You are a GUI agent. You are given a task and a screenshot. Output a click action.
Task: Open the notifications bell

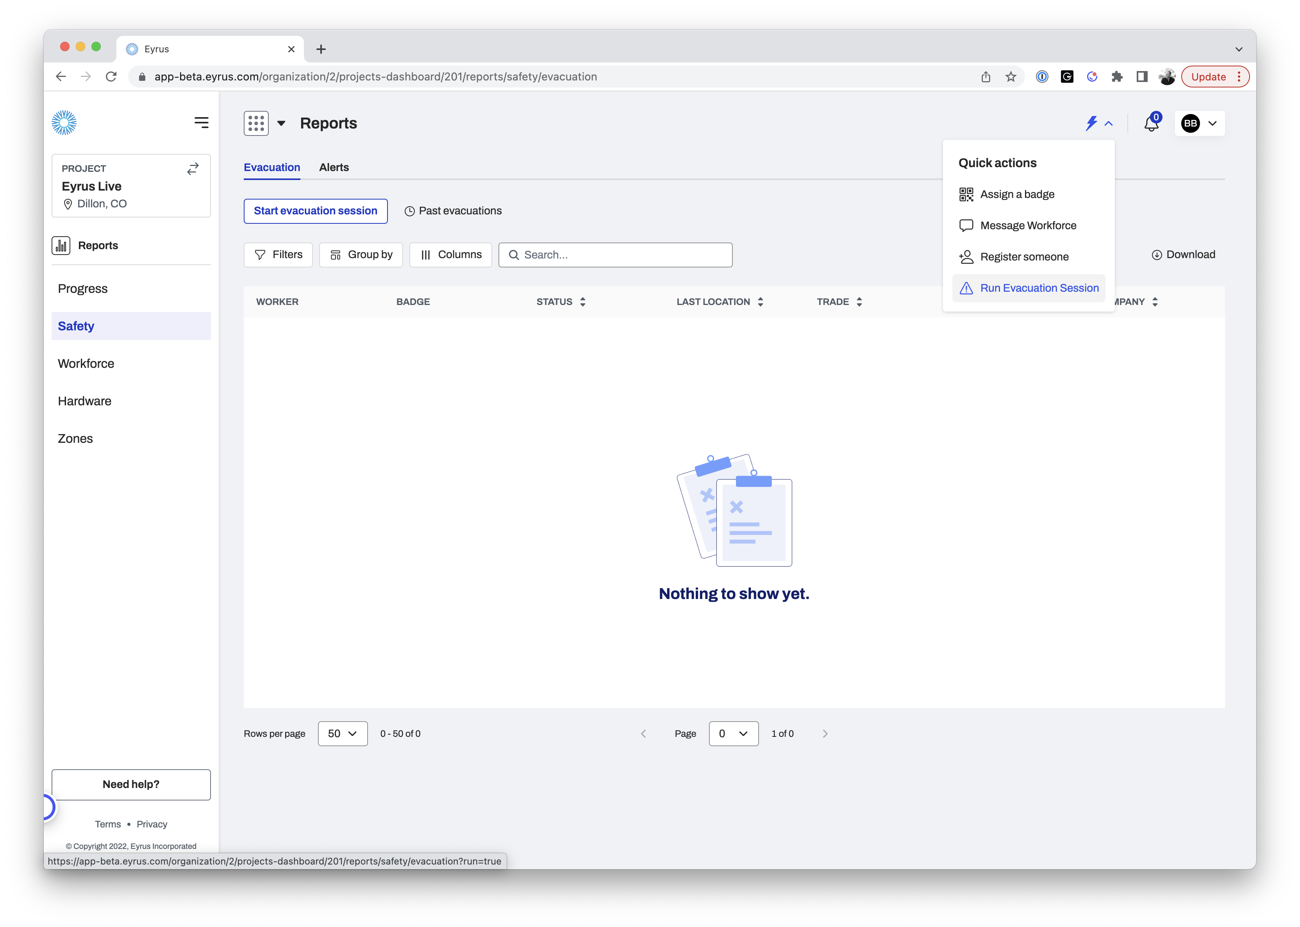[x=1152, y=123]
